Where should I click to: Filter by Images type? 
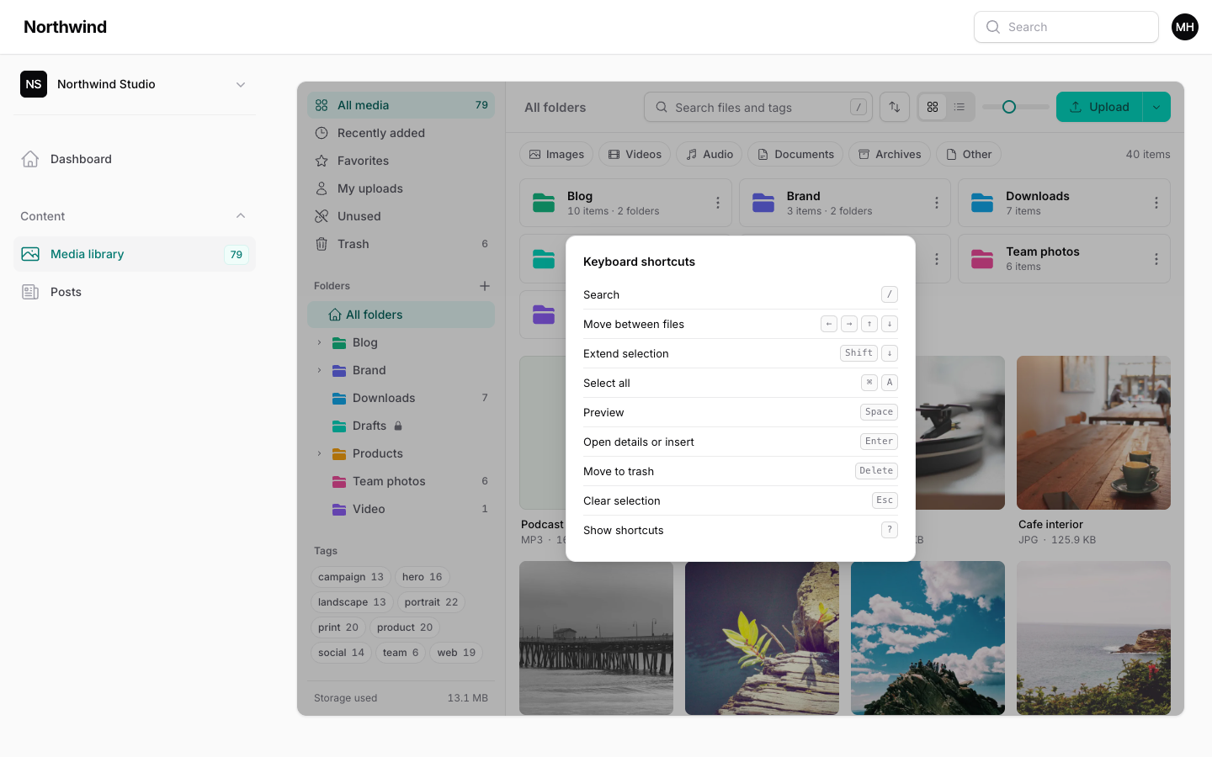point(556,154)
